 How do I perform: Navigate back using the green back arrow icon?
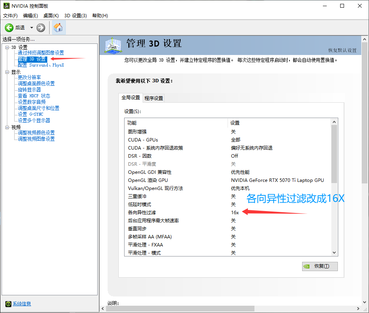[9, 27]
